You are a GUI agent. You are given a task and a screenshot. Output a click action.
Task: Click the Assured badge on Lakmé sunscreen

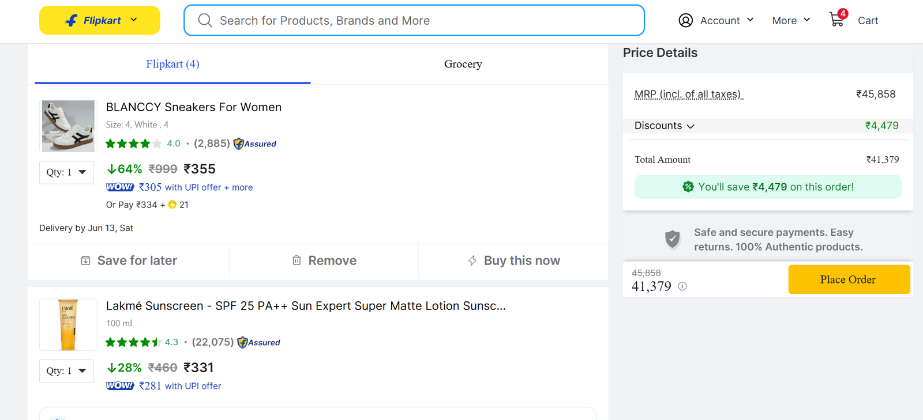[x=258, y=342]
